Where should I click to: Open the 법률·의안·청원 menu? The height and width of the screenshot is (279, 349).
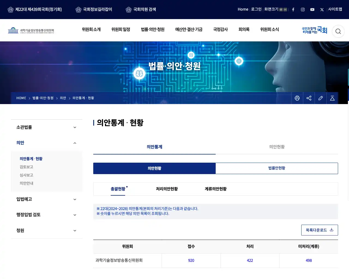pos(153,29)
